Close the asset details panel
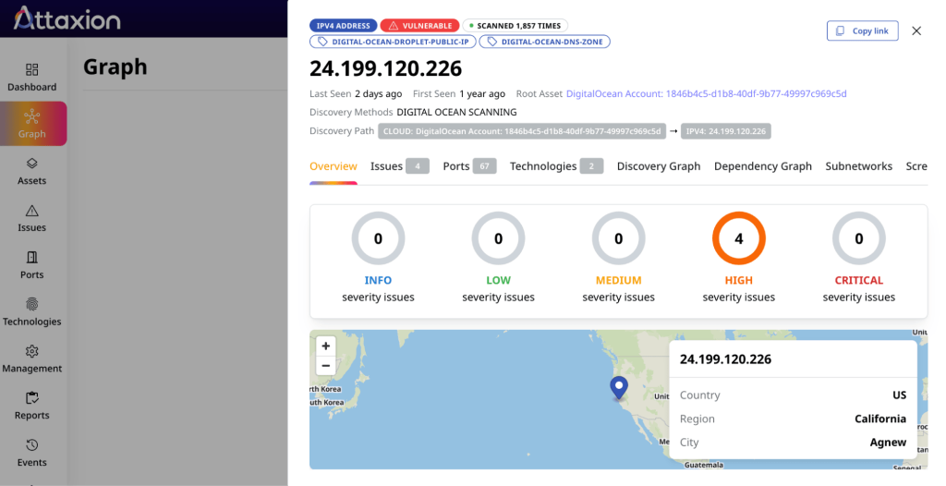The width and height of the screenshot is (946, 486). (916, 30)
